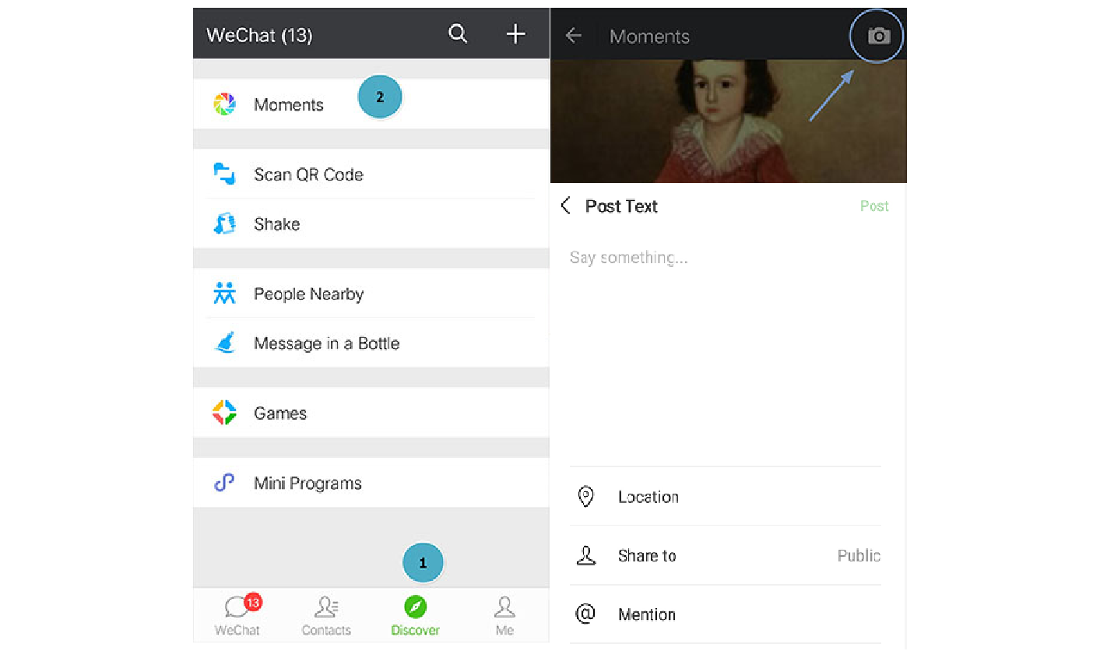This screenshot has width=1100, height=658.
Task: Tap the Message in a Bottle icon
Action: click(224, 343)
